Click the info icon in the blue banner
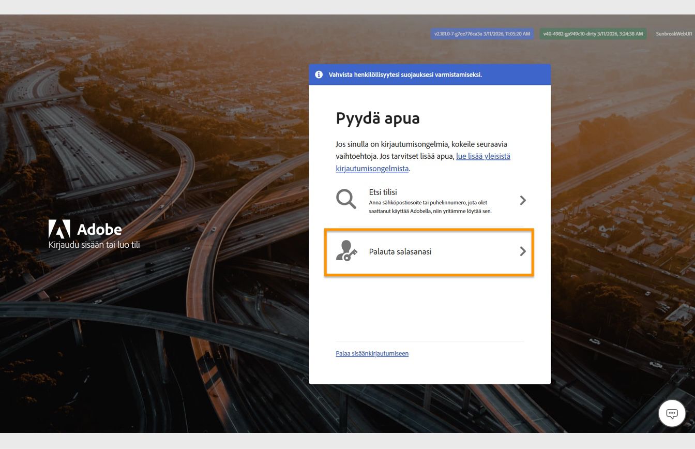 point(318,74)
